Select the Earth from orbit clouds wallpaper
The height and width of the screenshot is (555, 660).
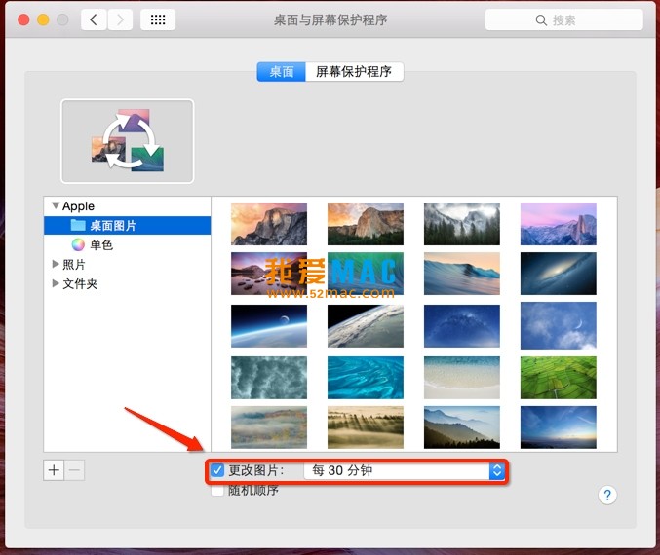(x=366, y=326)
